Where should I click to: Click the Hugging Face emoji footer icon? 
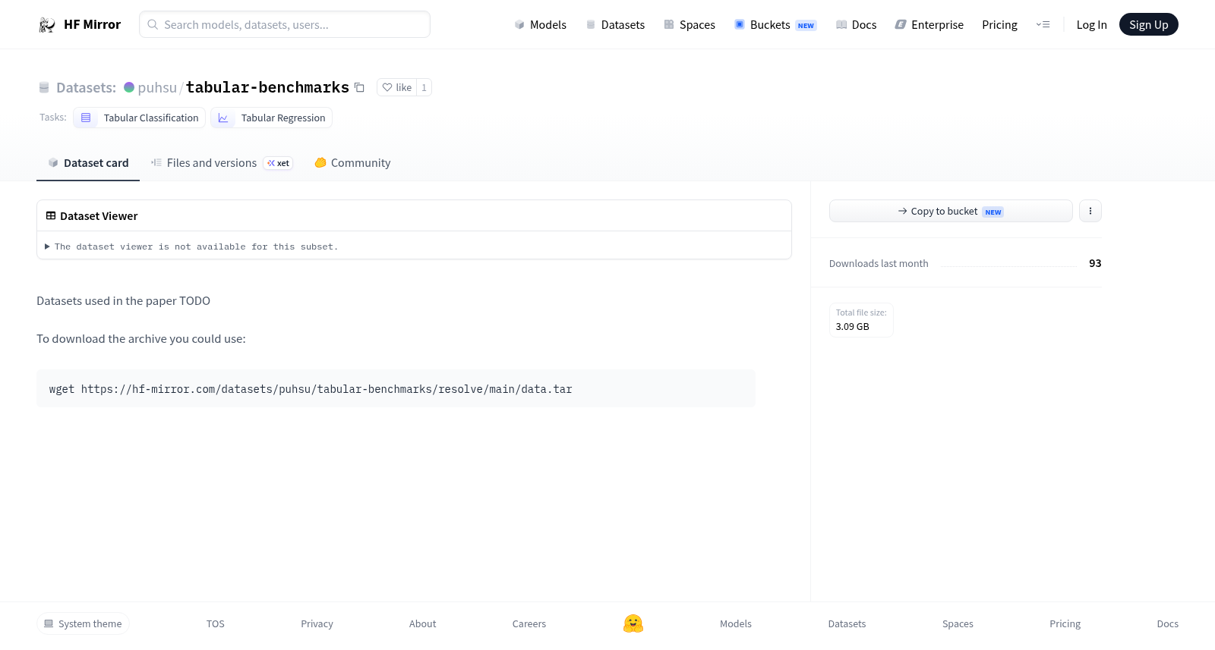(x=633, y=623)
